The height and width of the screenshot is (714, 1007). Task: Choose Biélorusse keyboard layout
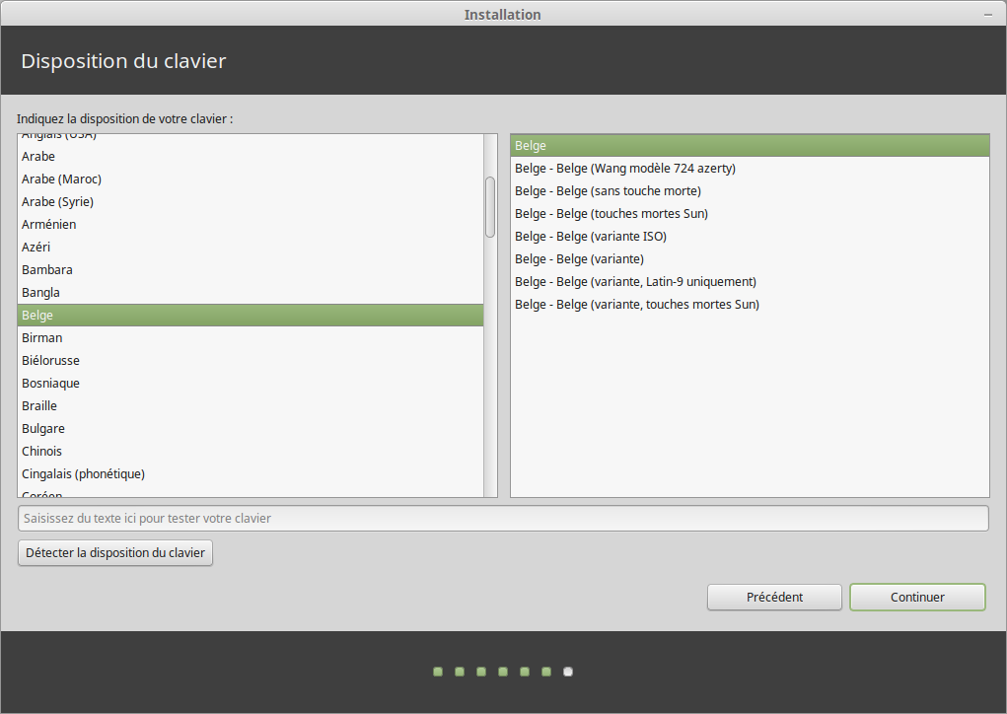point(50,361)
